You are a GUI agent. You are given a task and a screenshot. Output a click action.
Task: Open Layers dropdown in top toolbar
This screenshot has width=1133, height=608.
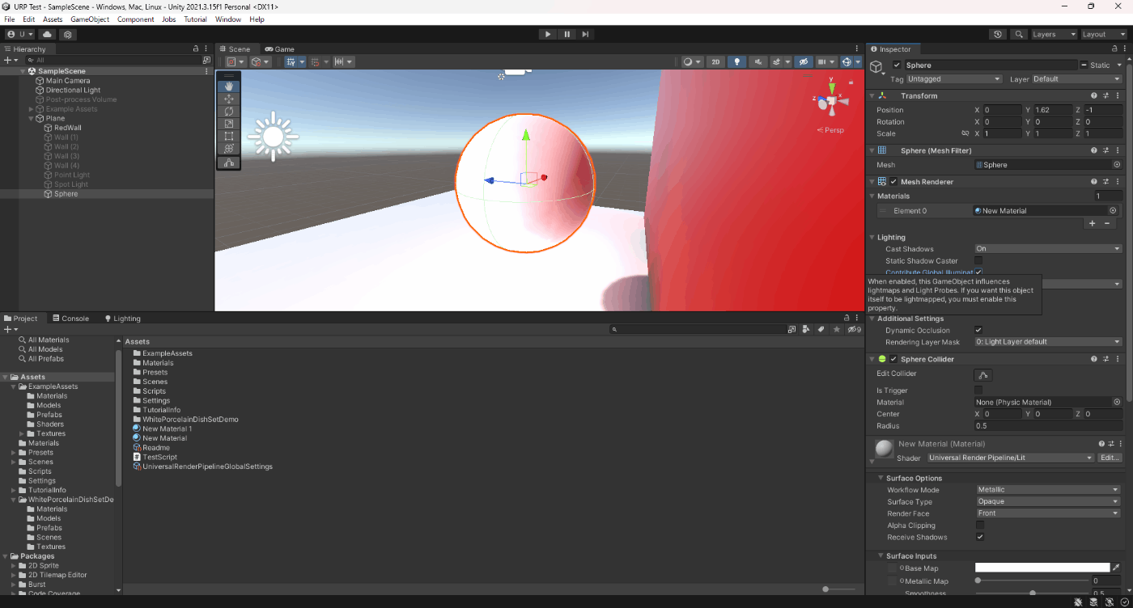(1053, 35)
